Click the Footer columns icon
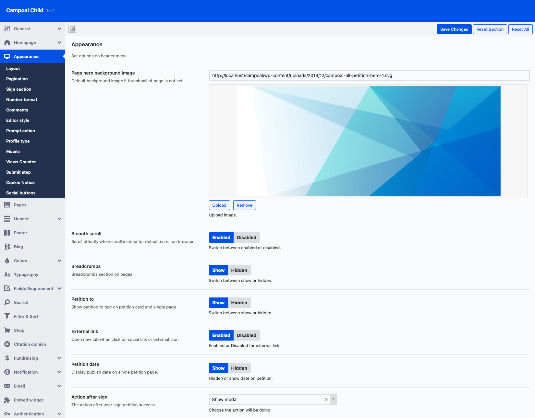 click(x=7, y=233)
